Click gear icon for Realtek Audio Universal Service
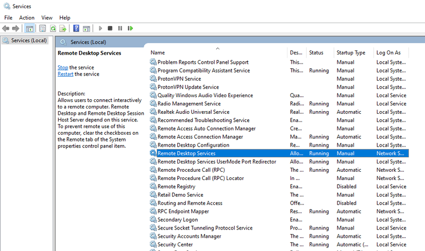This screenshot has height=251, width=425. (x=153, y=112)
